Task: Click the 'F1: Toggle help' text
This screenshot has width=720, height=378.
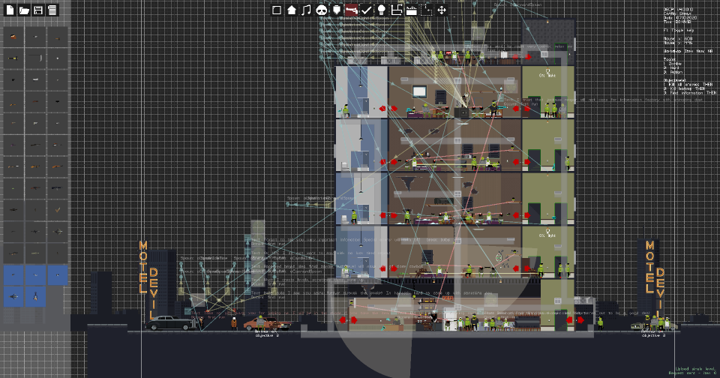Action: pos(679,30)
